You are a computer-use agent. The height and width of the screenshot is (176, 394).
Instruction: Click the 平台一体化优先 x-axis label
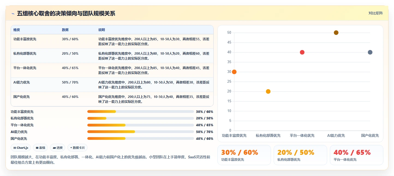click(x=302, y=135)
